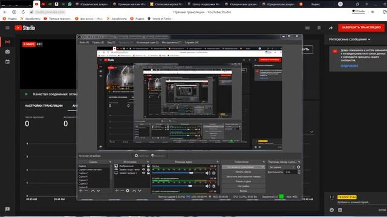
Task: Open settings gear for second mixer channel
Action: tap(214, 186)
